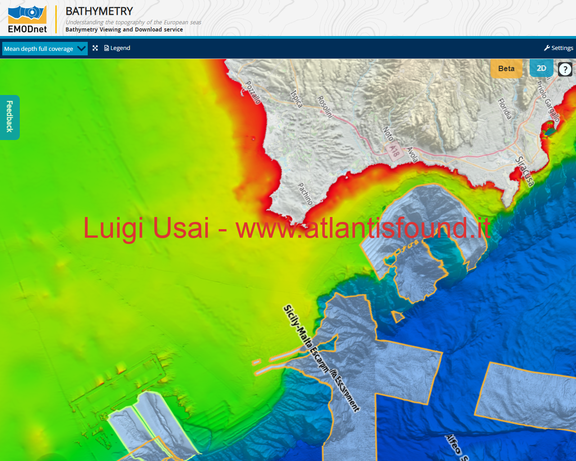This screenshot has width=576, height=461.
Task: Open the Feedback side tab
Action: [x=9, y=117]
